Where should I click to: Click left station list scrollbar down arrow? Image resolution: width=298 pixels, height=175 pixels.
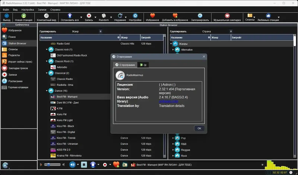165,156
